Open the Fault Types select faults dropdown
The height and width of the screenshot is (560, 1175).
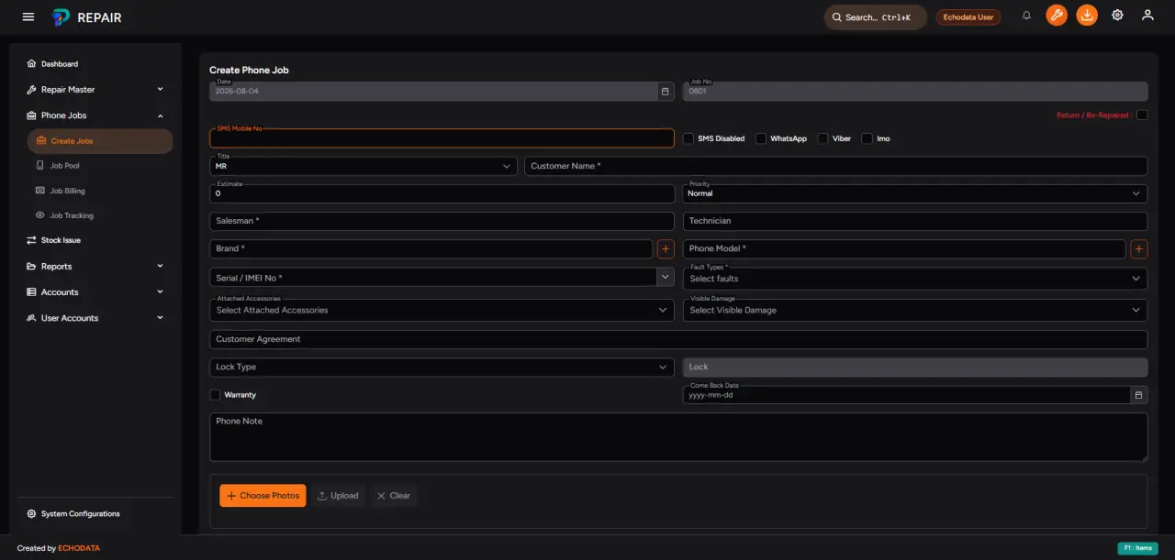coord(915,278)
